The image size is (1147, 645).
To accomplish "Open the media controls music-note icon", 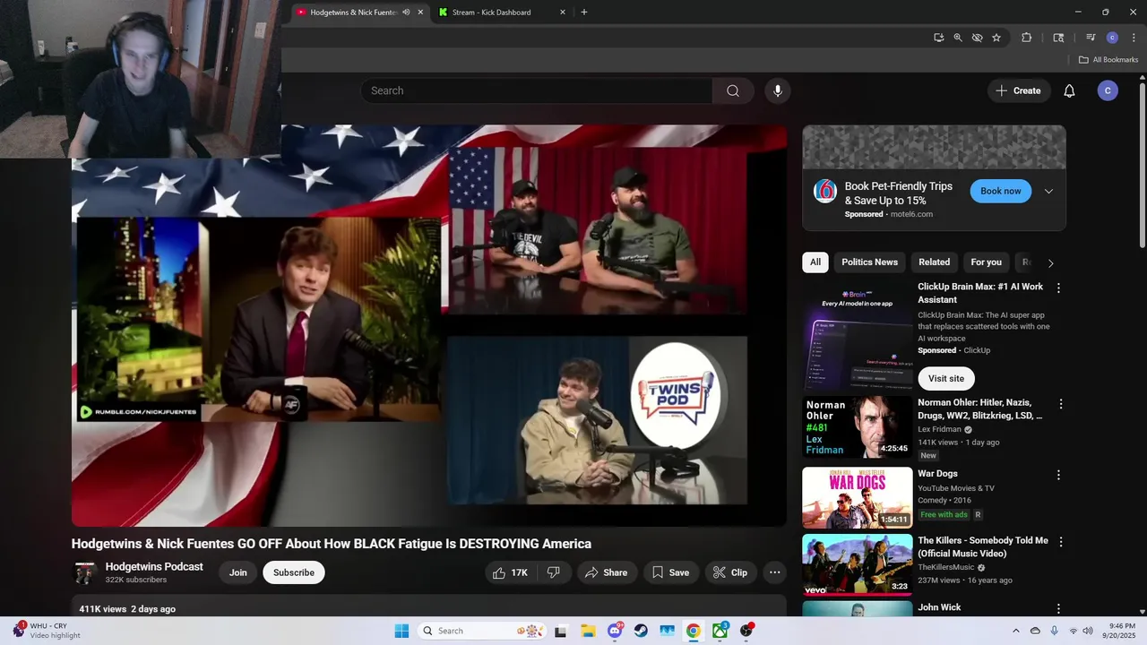I will tap(1091, 38).
